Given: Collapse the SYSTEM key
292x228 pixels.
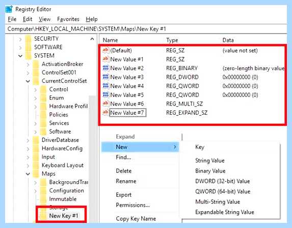Looking at the screenshot, I should click(x=20, y=56).
